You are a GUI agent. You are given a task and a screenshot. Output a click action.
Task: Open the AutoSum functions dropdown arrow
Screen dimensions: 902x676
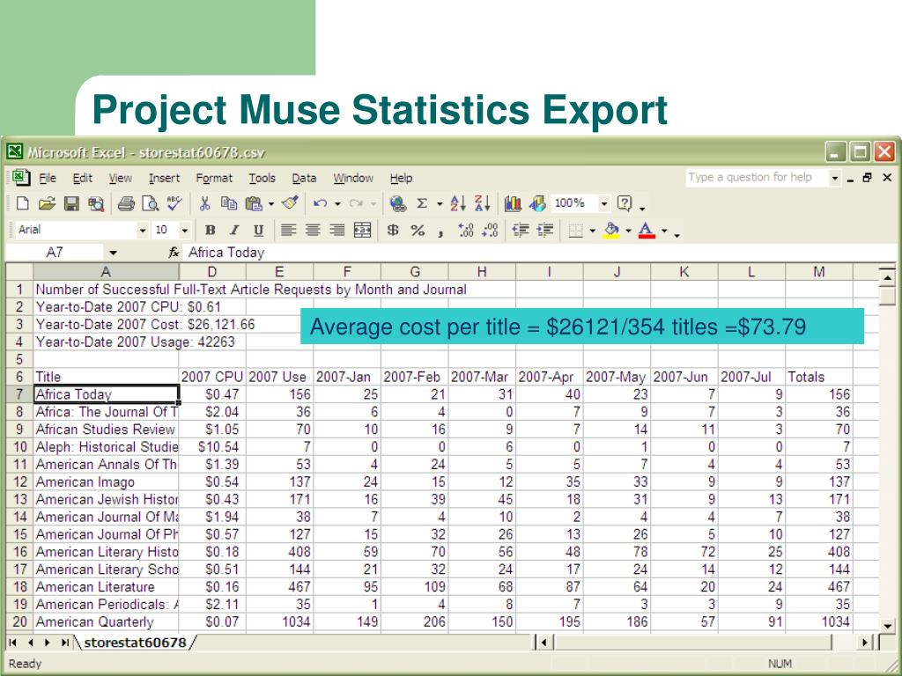[440, 203]
